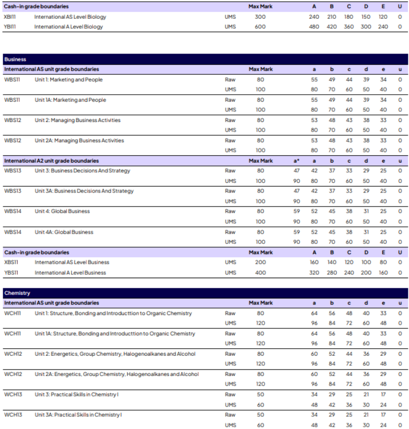Click the 600 max mark for A Level Biology
409x429 pixels.
coord(260,27)
